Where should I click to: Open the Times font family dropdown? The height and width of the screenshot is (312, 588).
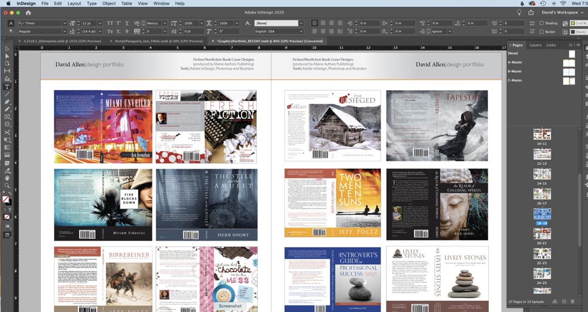point(65,23)
